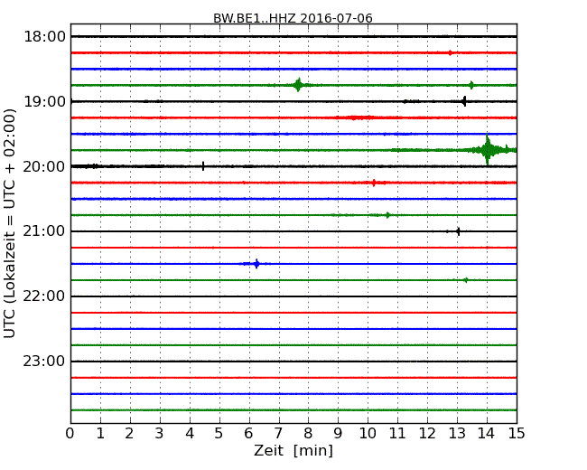Screen dimensions: 587x470
Task: Pick the red spike near minute 10 on the 20:15 trace
Action: [x=374, y=183]
